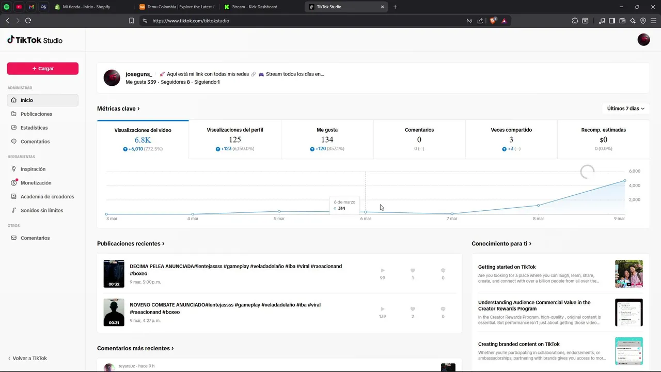Image resolution: width=661 pixels, height=372 pixels.
Task: Expand Métricas clave section
Action: tap(118, 109)
